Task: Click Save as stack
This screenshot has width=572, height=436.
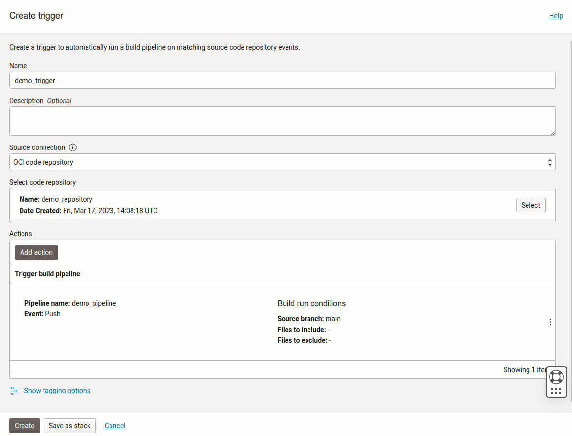Action: (x=69, y=426)
